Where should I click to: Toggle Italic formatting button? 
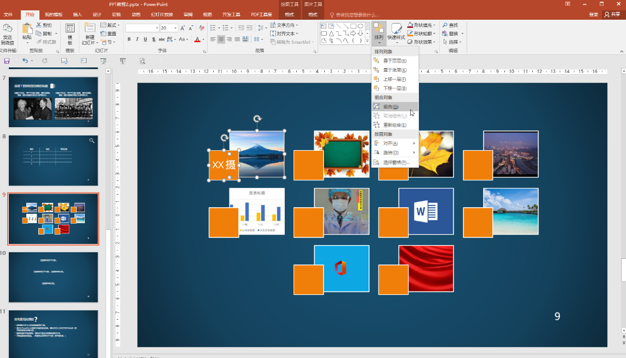[x=137, y=39]
